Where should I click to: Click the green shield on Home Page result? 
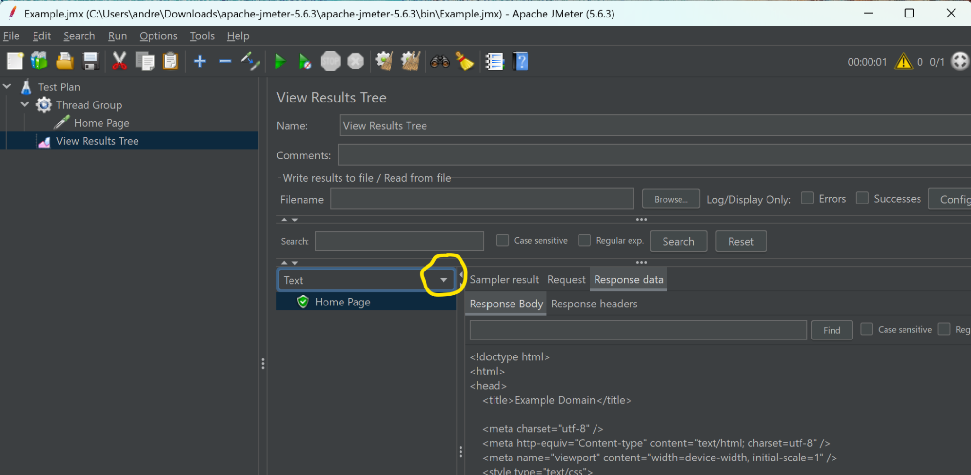tap(303, 302)
